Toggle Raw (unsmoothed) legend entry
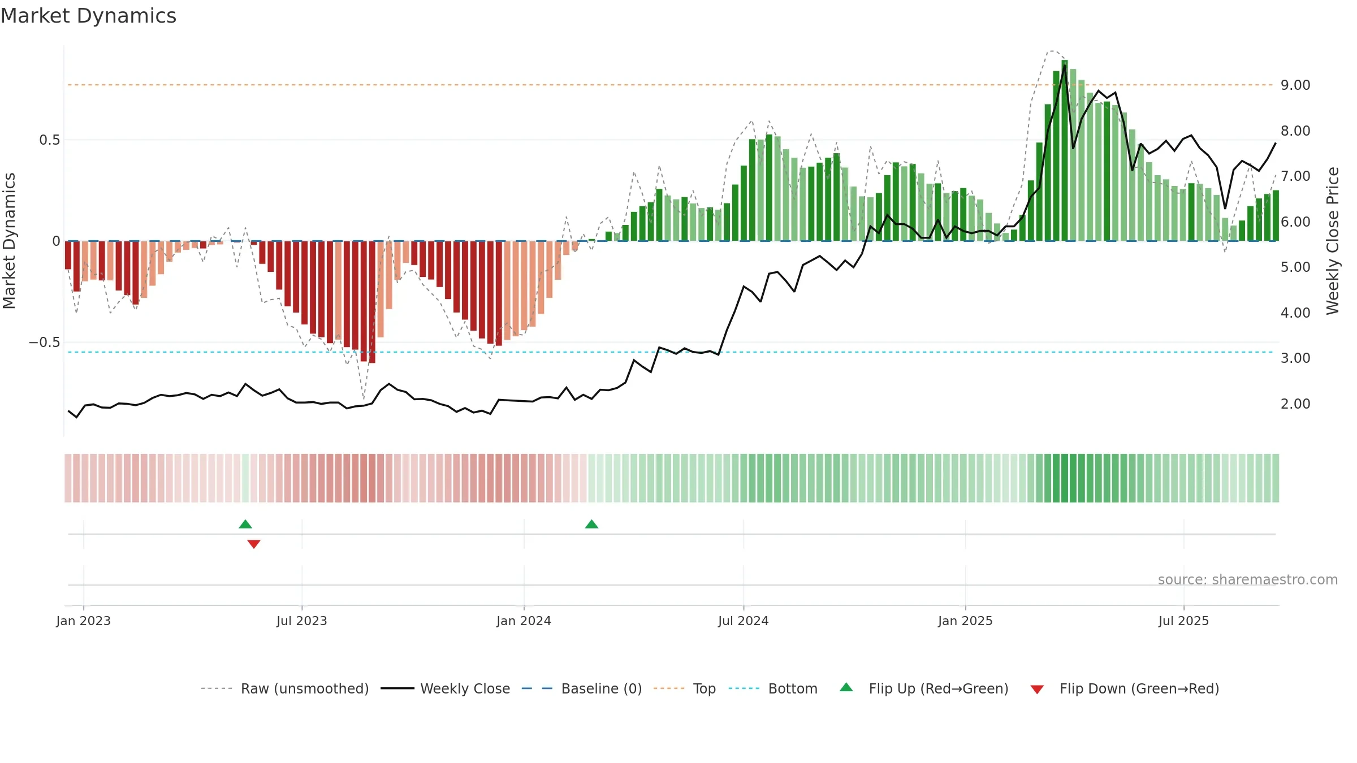 [284, 688]
